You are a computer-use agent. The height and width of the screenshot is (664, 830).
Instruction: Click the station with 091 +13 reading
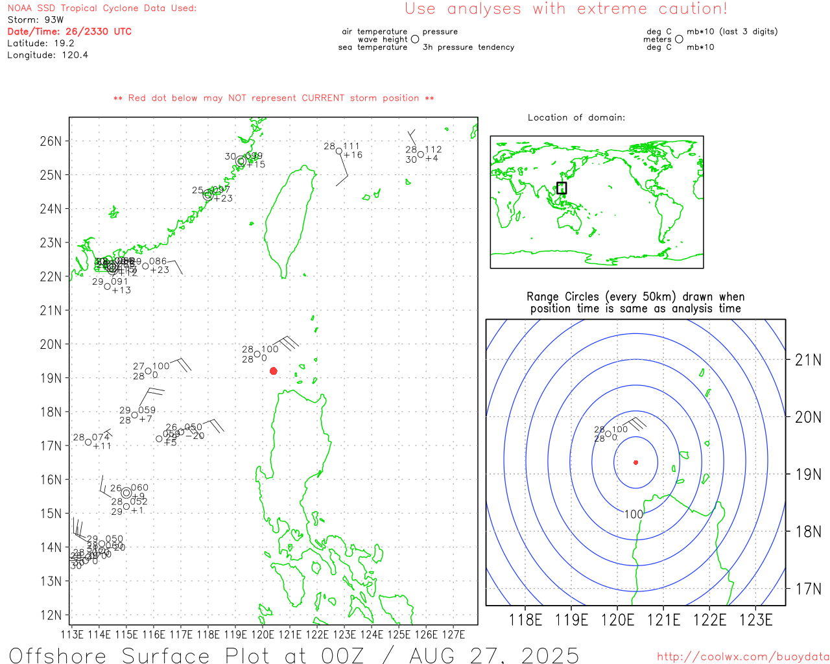click(108, 286)
